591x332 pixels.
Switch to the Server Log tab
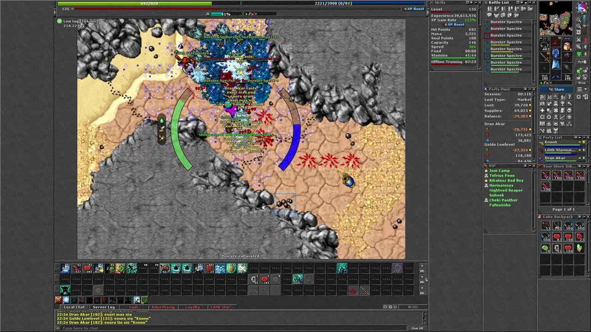point(104,307)
